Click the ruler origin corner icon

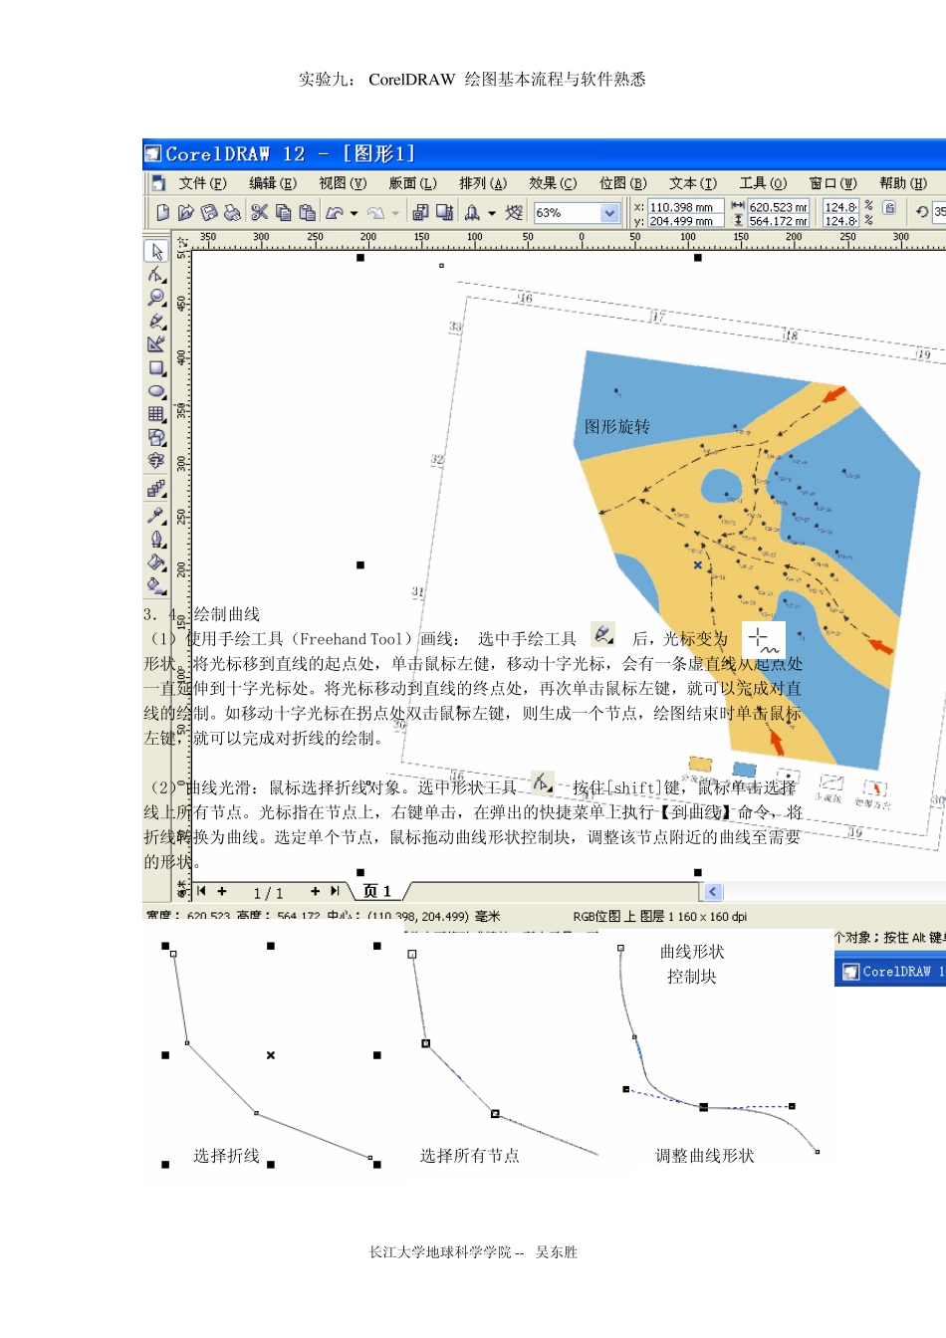tap(182, 242)
